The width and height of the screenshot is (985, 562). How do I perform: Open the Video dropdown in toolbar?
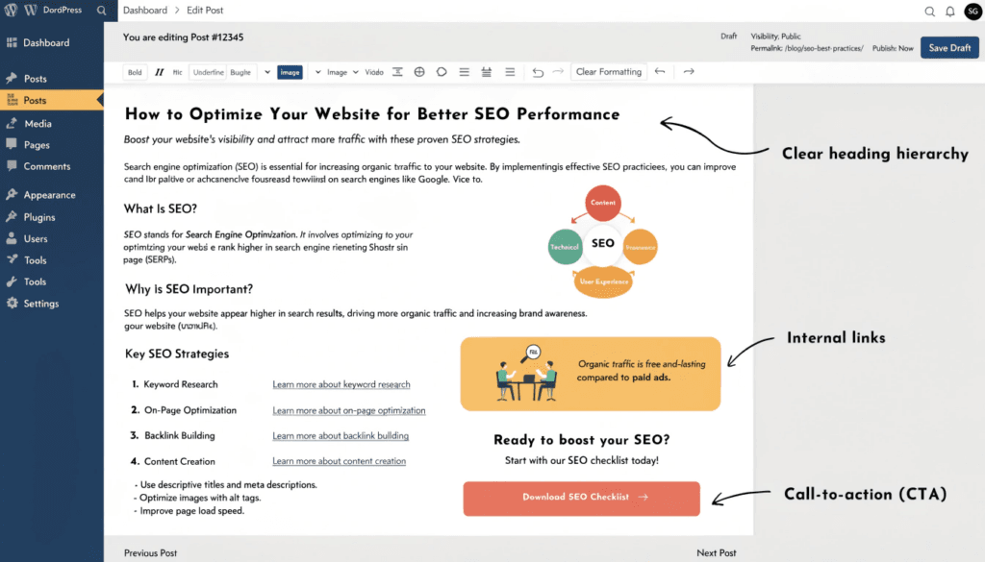coord(374,72)
